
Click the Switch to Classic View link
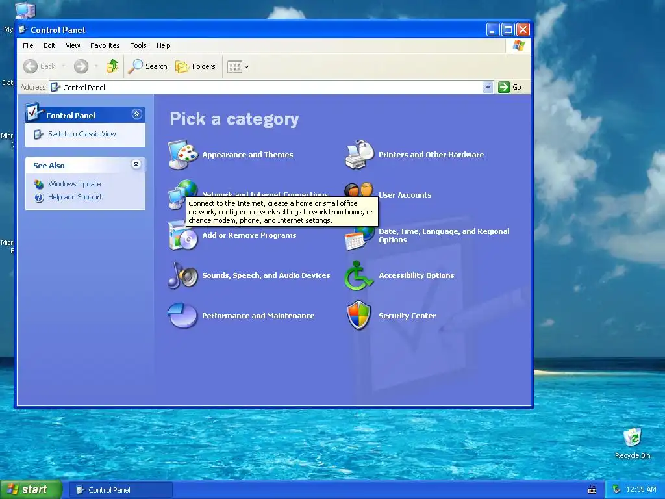tap(82, 134)
